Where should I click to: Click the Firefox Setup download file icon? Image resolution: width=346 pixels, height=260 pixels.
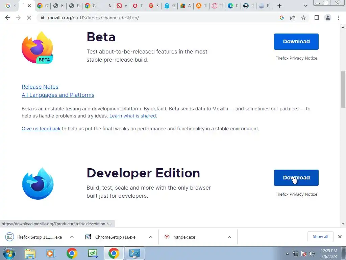click(x=9, y=237)
